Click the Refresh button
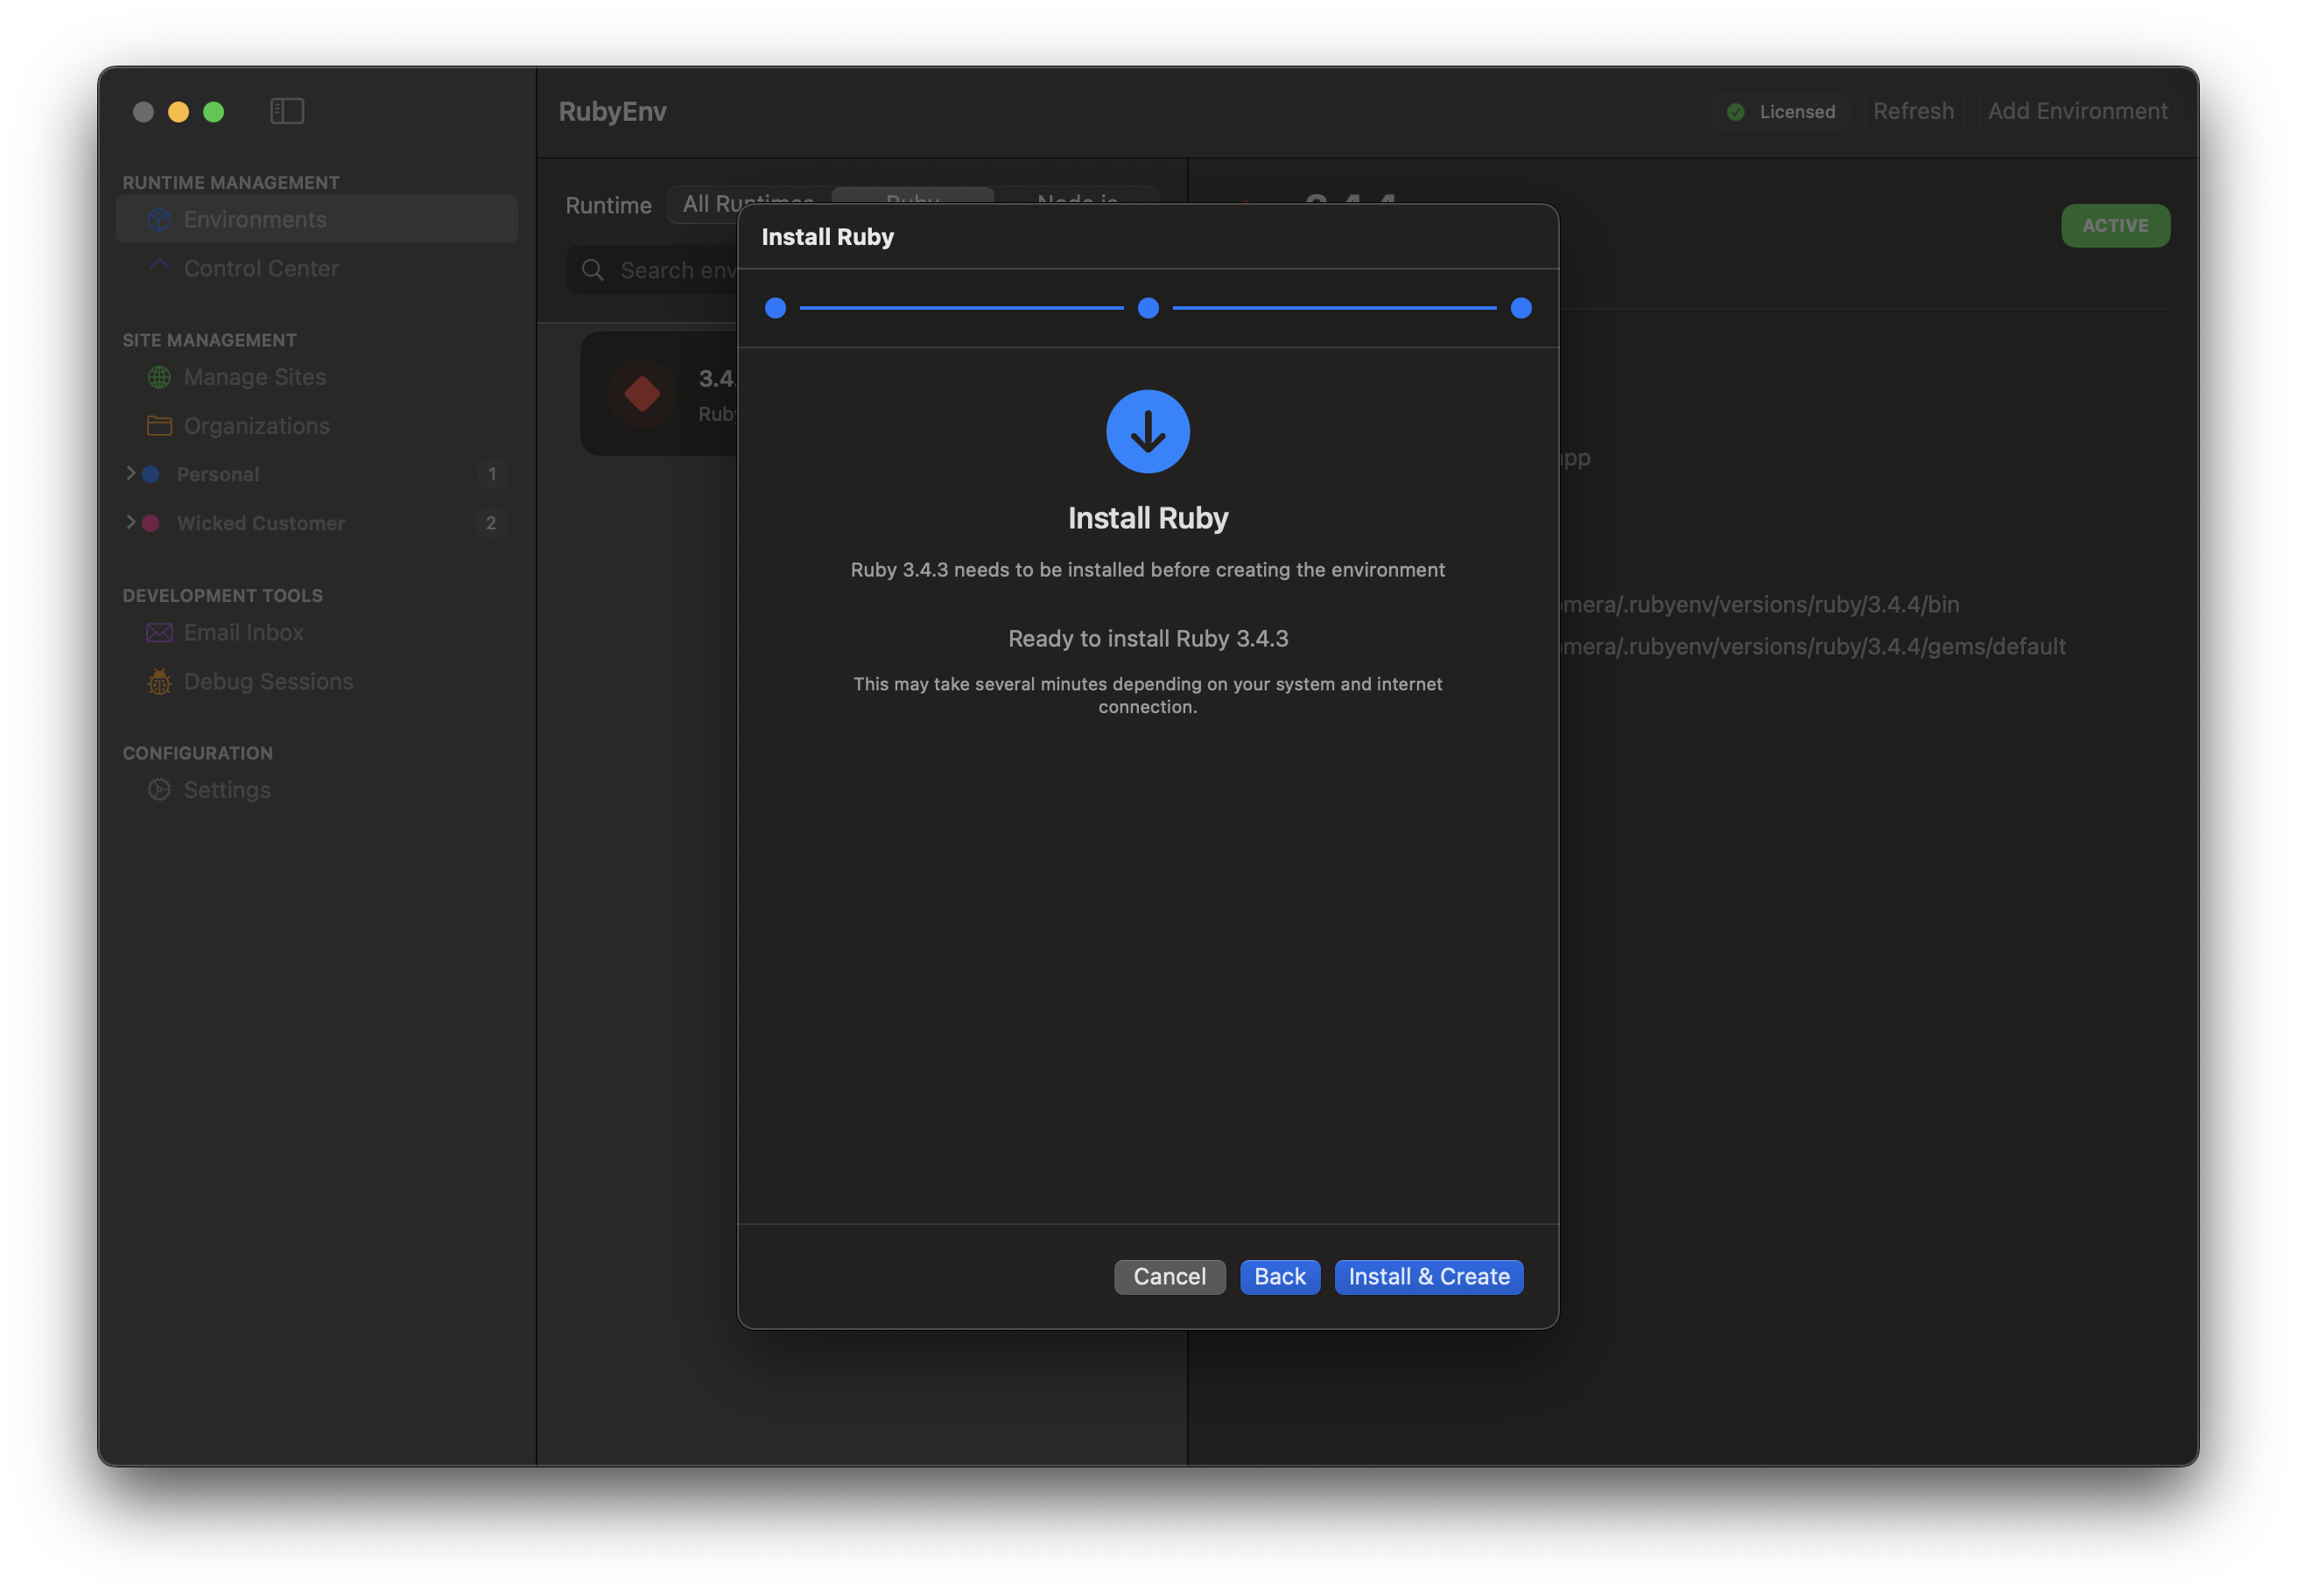The height and width of the screenshot is (1596, 2297). 1913,111
